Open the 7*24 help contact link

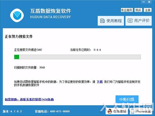tap(29, 99)
